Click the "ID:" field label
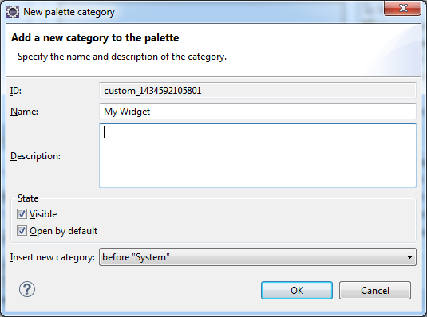 [x=16, y=91]
